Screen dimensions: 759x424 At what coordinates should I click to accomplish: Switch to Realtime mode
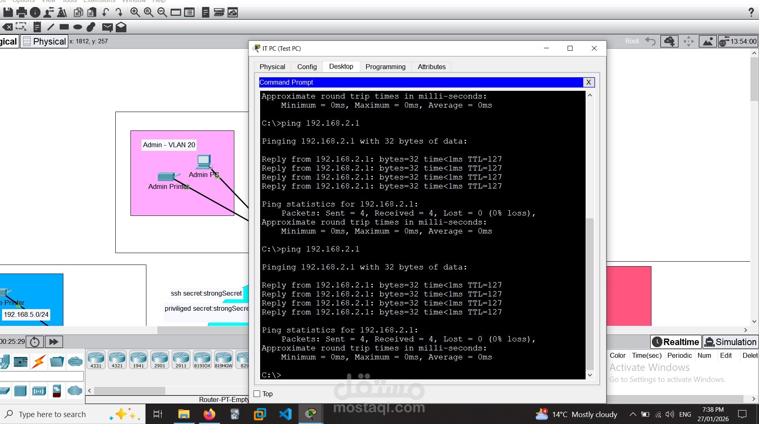click(x=676, y=342)
